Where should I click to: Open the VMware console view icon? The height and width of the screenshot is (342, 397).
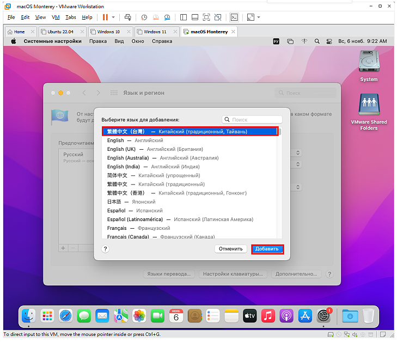point(234,17)
